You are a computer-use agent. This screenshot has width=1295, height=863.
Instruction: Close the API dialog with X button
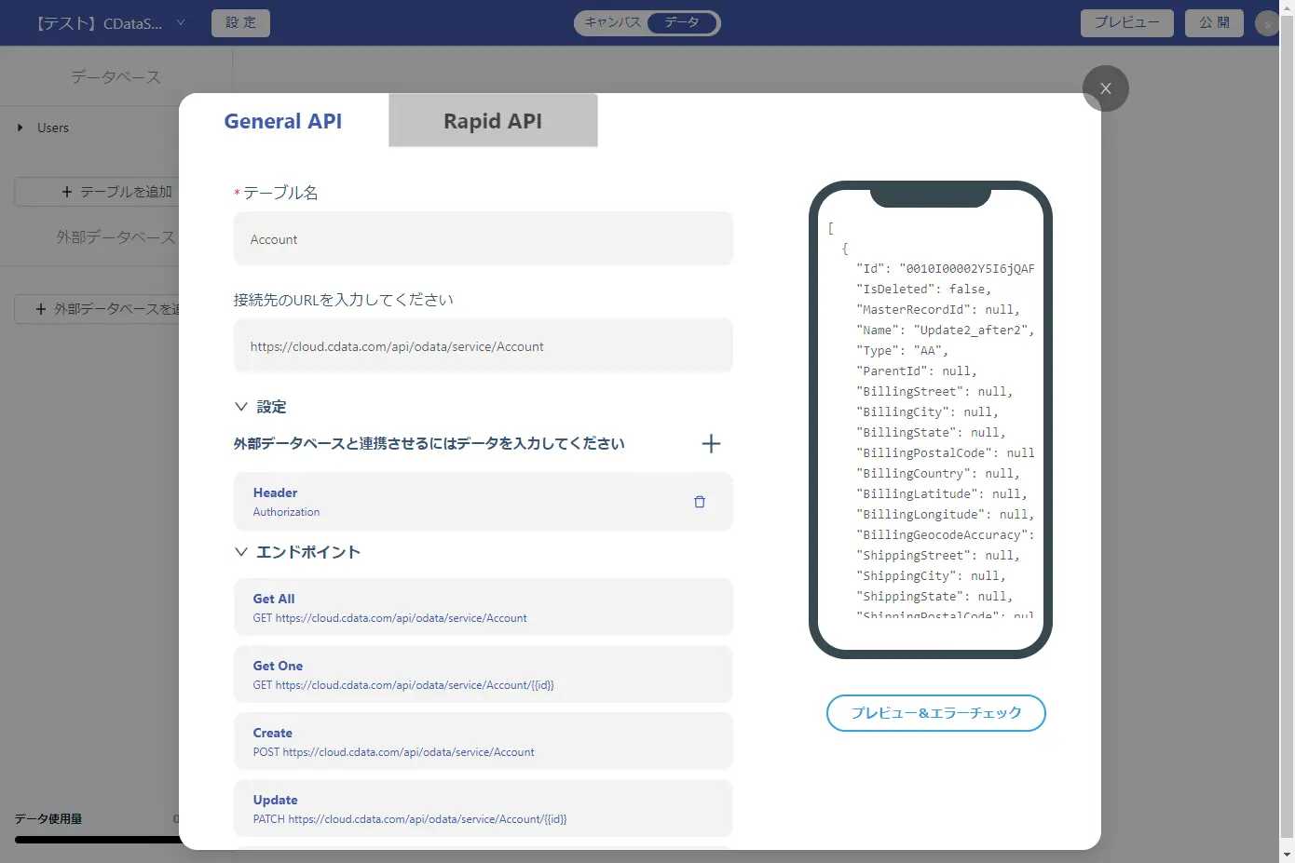point(1106,88)
